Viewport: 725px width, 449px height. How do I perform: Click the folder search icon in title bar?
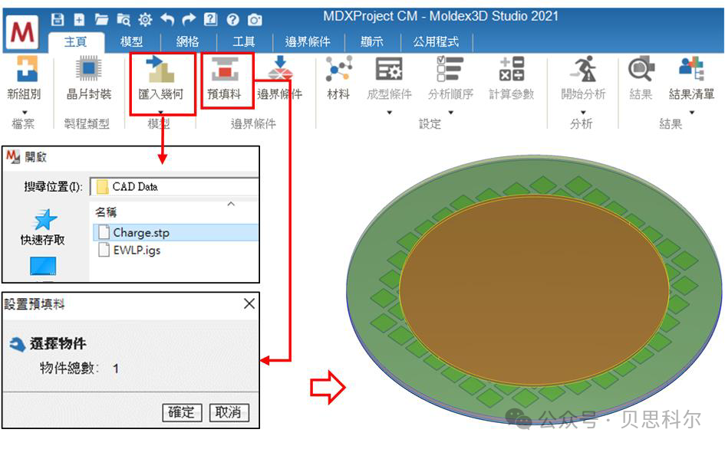click(124, 19)
